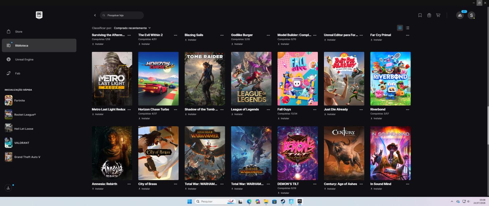Open the Fab section
The height and width of the screenshot is (206, 489).
tap(39, 73)
